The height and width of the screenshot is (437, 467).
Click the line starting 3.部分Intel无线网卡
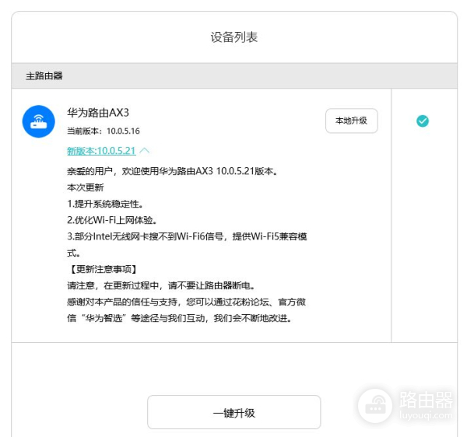[x=187, y=244]
